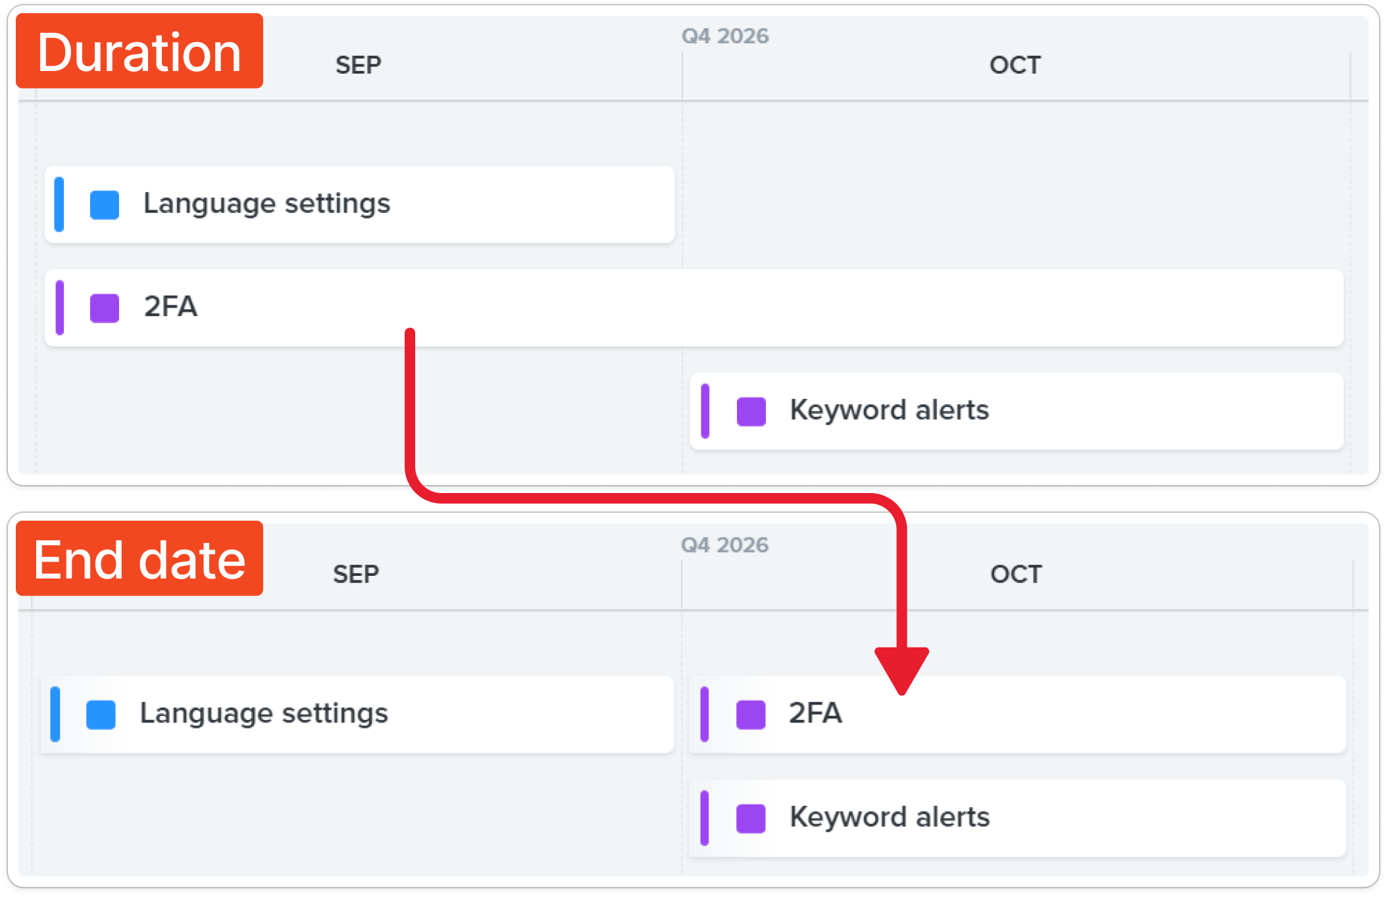Click blue square icon on top Language settings

pyautogui.click(x=105, y=204)
